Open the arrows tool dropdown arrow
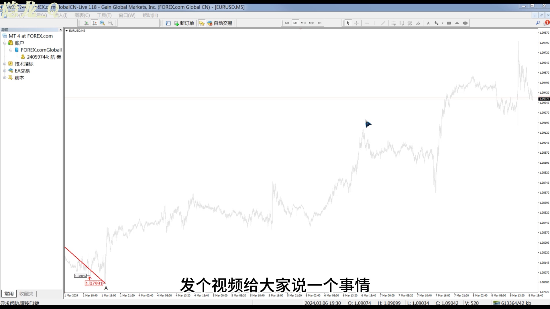The width and height of the screenshot is (550, 309). pos(443,23)
